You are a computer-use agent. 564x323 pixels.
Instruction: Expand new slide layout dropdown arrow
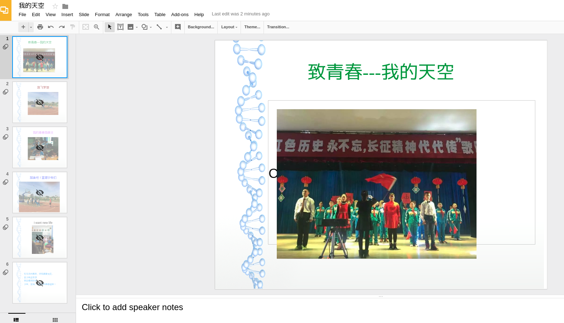click(x=31, y=27)
